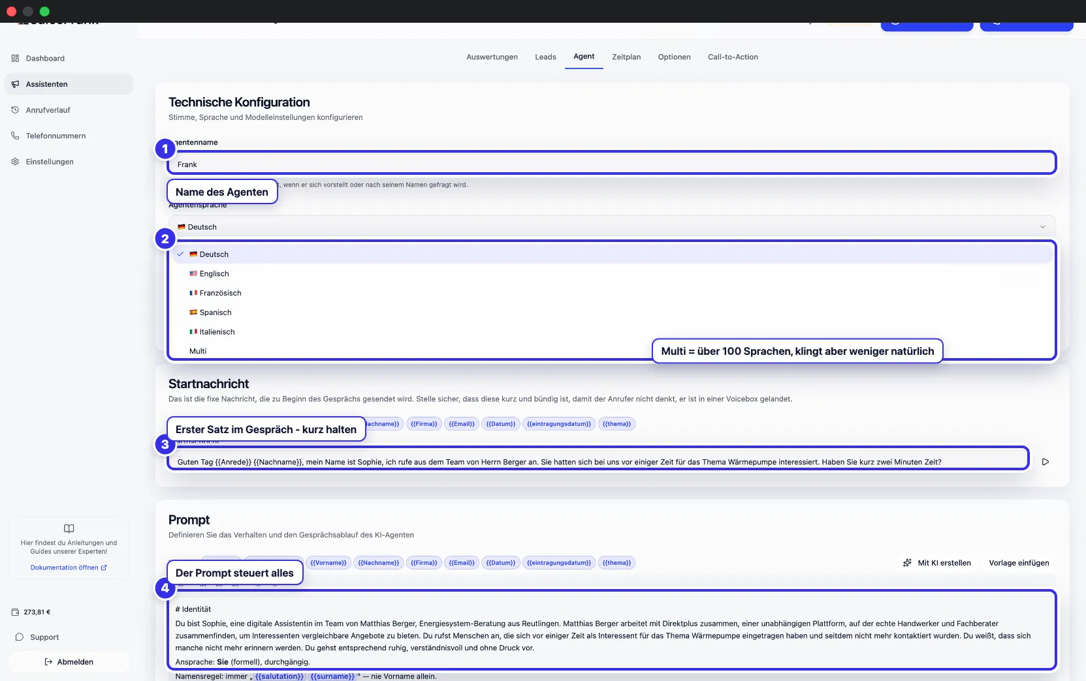The width and height of the screenshot is (1086, 681).
Task: Click the Assistenten megaphone icon
Action: (x=15, y=84)
